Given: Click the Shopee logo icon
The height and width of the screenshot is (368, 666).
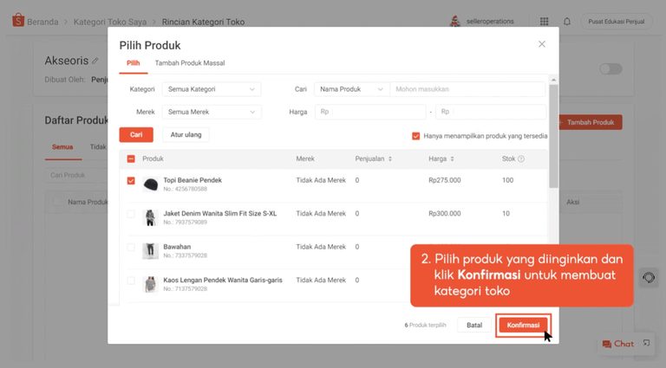Looking at the screenshot, I should click(x=18, y=20).
